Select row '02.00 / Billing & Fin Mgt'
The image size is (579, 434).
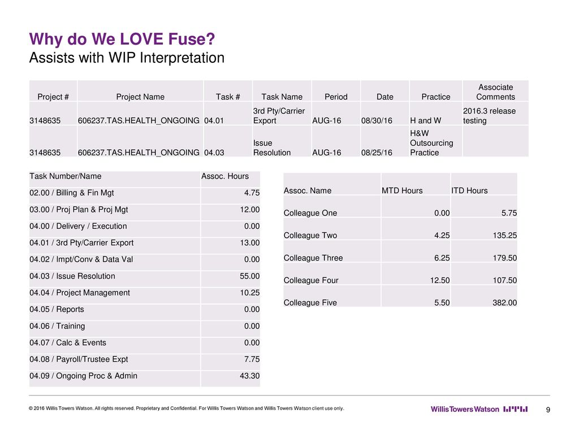[x=145, y=196]
